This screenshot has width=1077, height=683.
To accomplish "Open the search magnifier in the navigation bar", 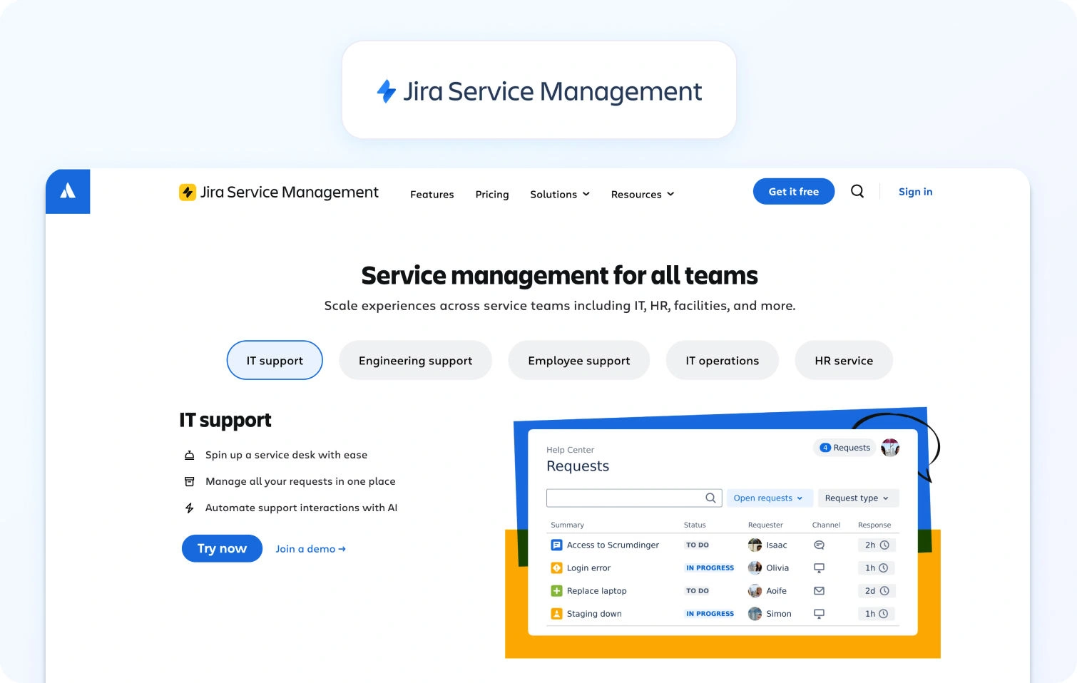I will (857, 191).
